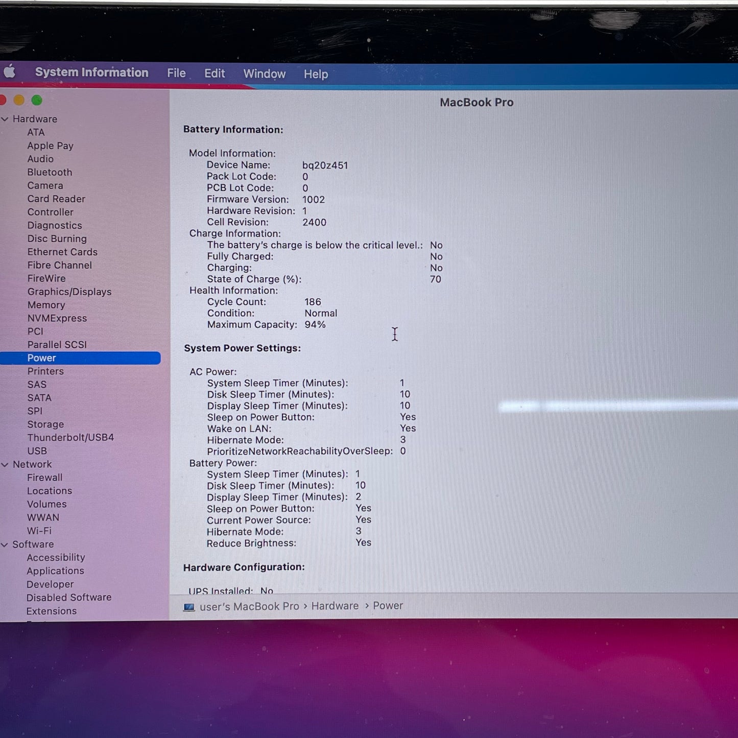This screenshot has height=738, width=738.
Task: Select Bluetooth in the sidebar
Action: (50, 172)
